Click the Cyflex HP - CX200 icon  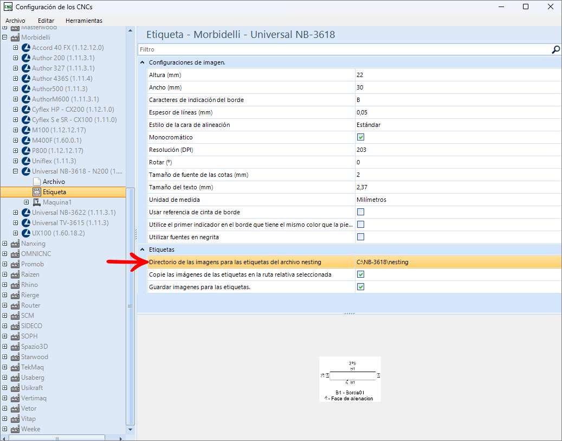pyautogui.click(x=26, y=110)
